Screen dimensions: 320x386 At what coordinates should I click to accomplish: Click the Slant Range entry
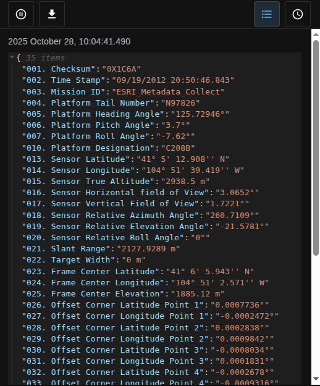point(101,249)
